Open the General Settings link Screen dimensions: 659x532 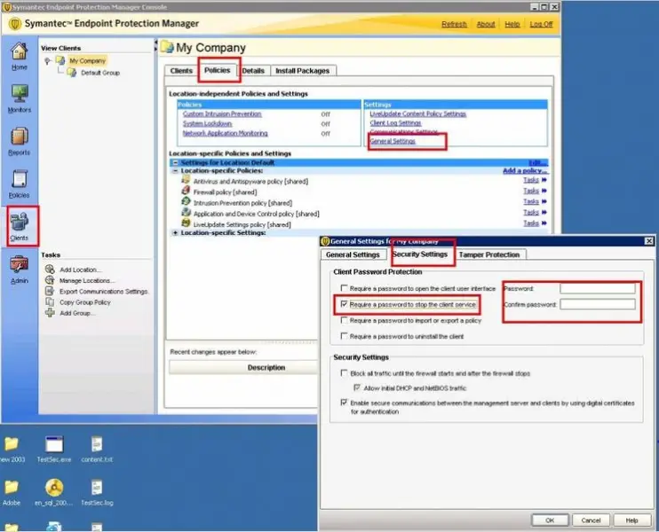pos(393,141)
